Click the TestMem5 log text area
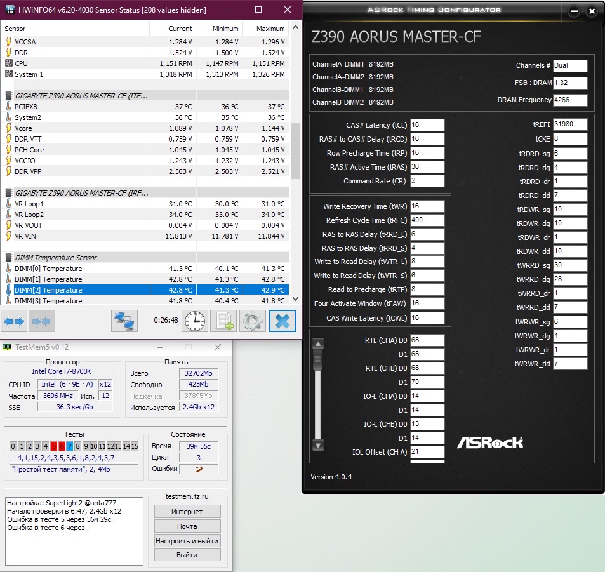 74,531
